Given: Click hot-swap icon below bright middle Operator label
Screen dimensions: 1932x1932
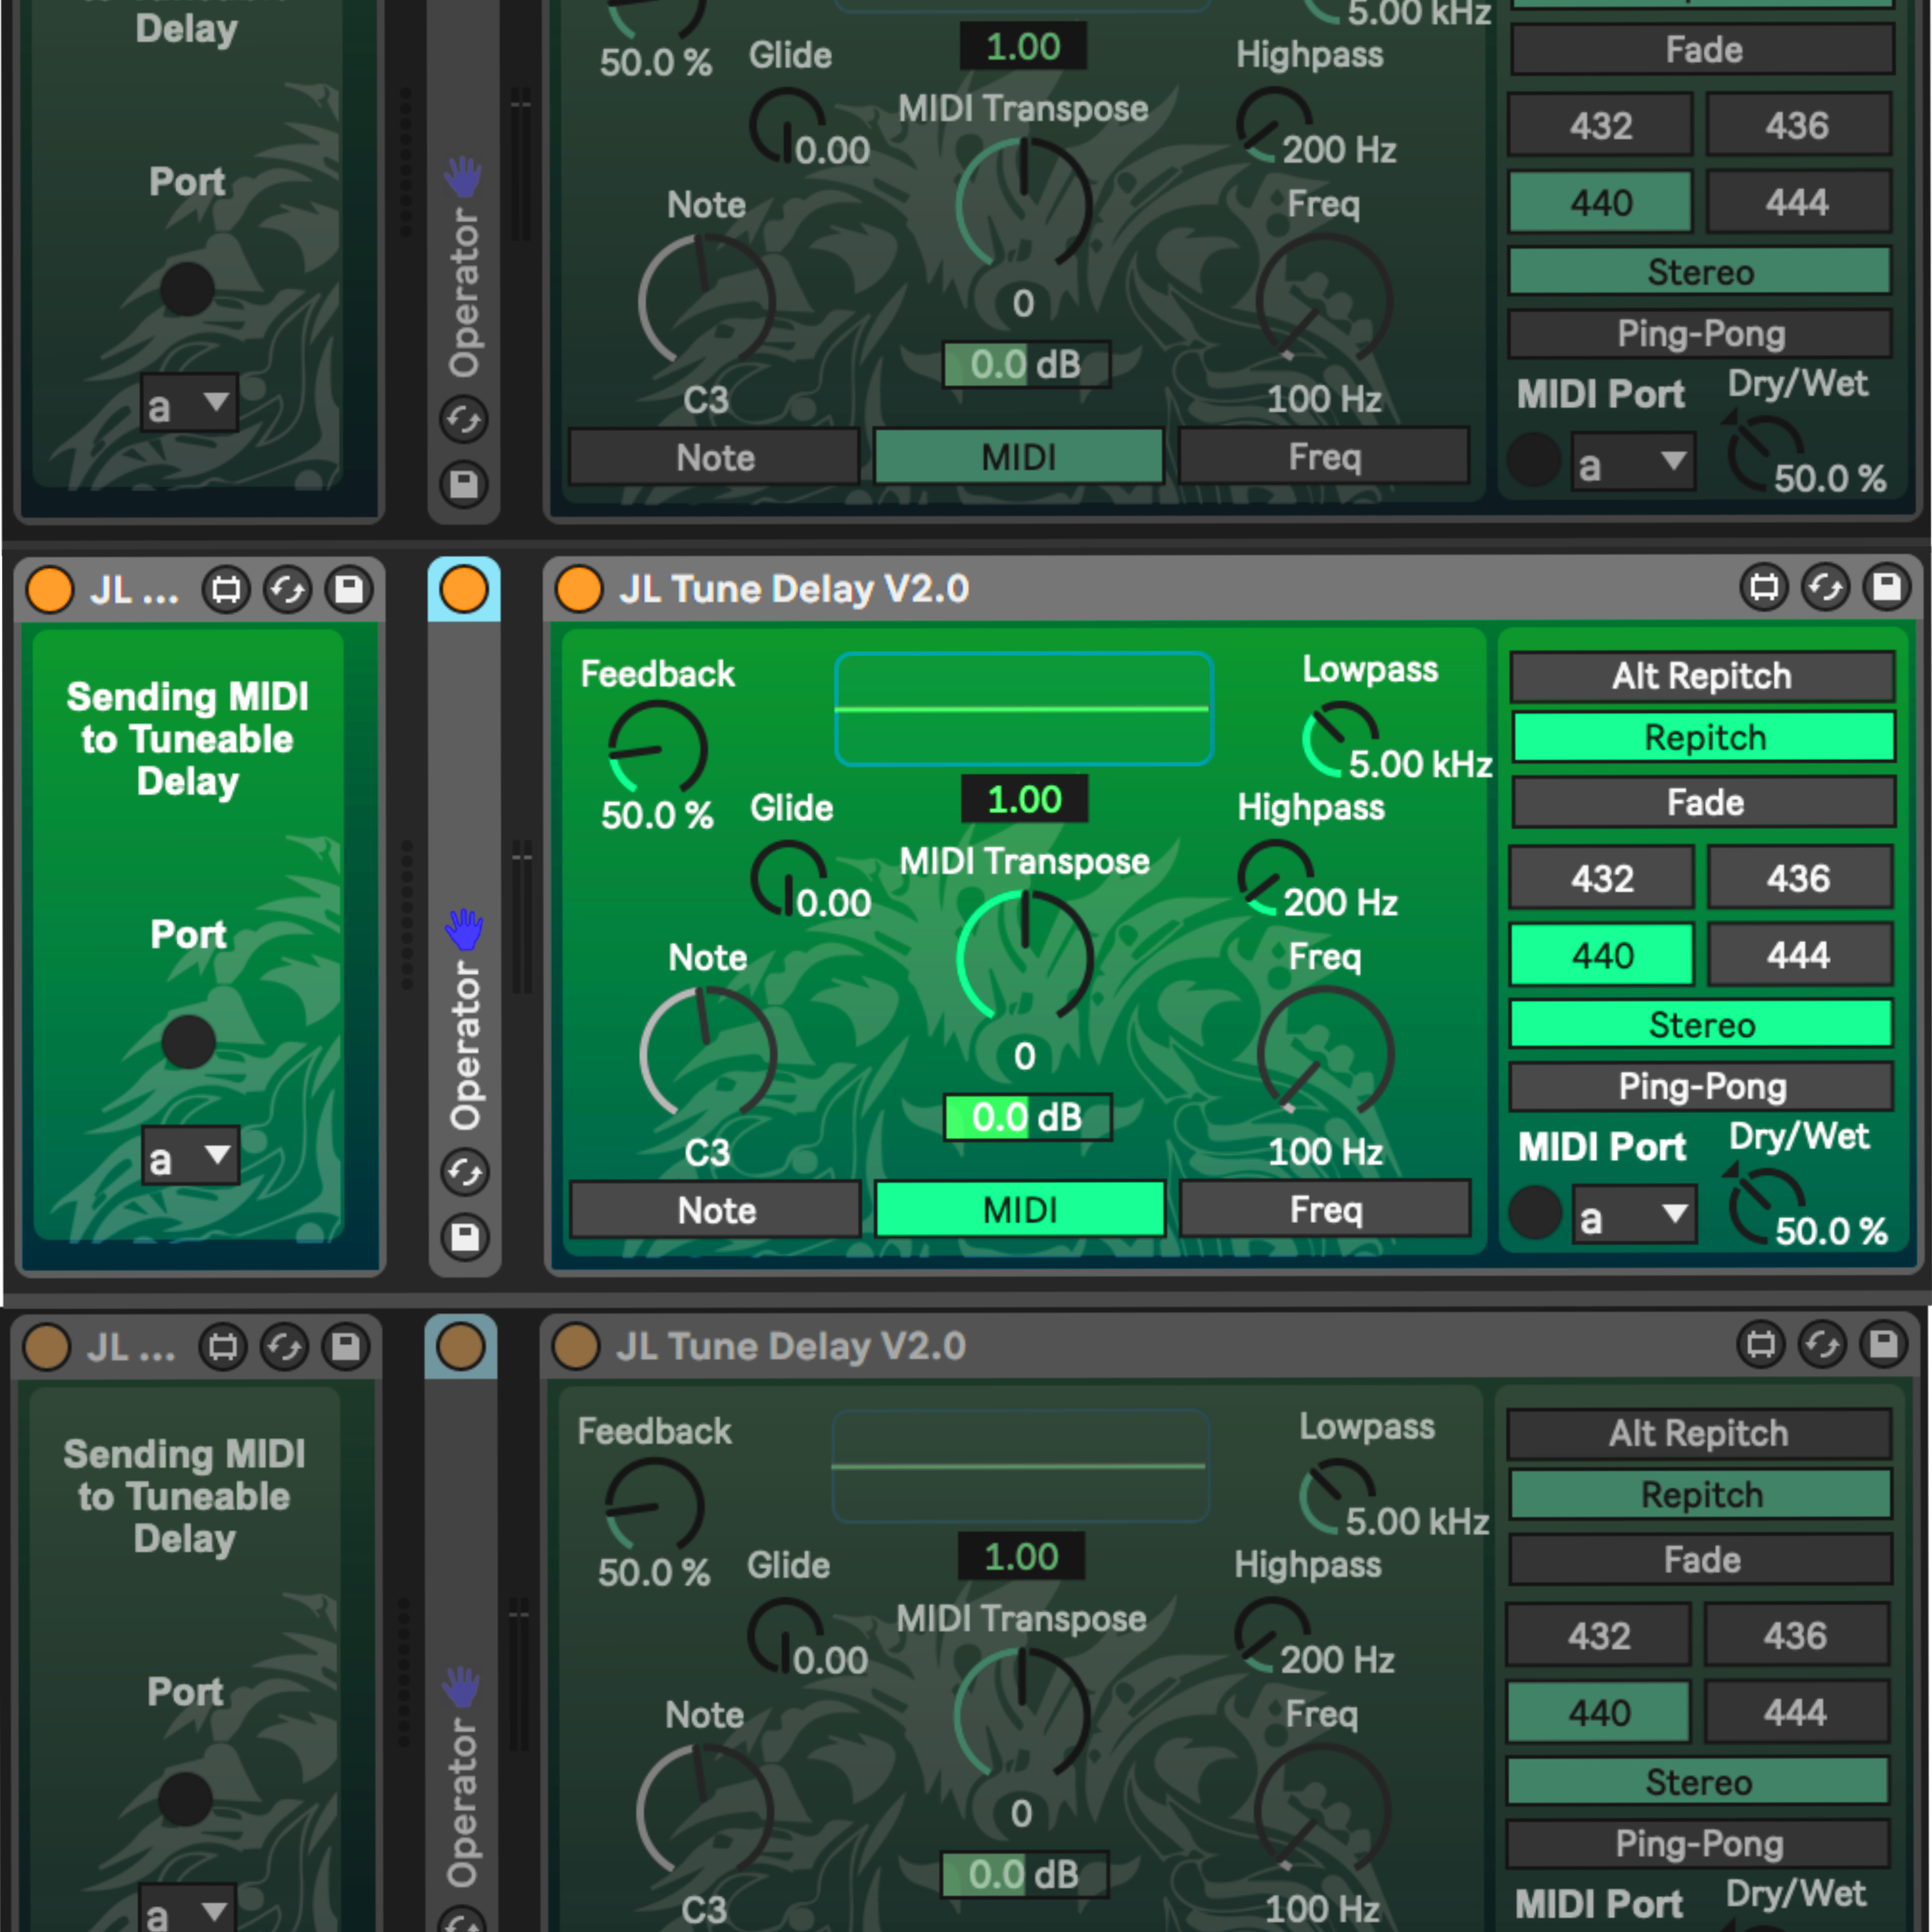Looking at the screenshot, I should tap(464, 1172).
